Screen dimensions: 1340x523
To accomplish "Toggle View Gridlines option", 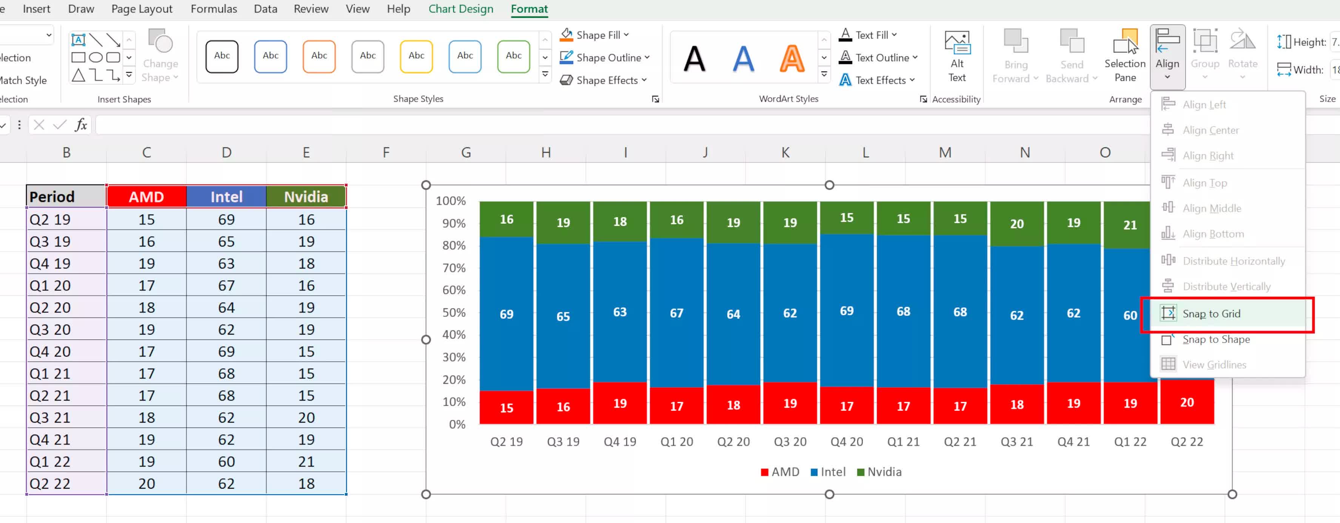I will pyautogui.click(x=1214, y=365).
